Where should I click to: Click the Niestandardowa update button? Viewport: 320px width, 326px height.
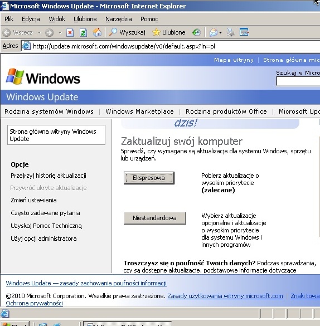(x=154, y=218)
